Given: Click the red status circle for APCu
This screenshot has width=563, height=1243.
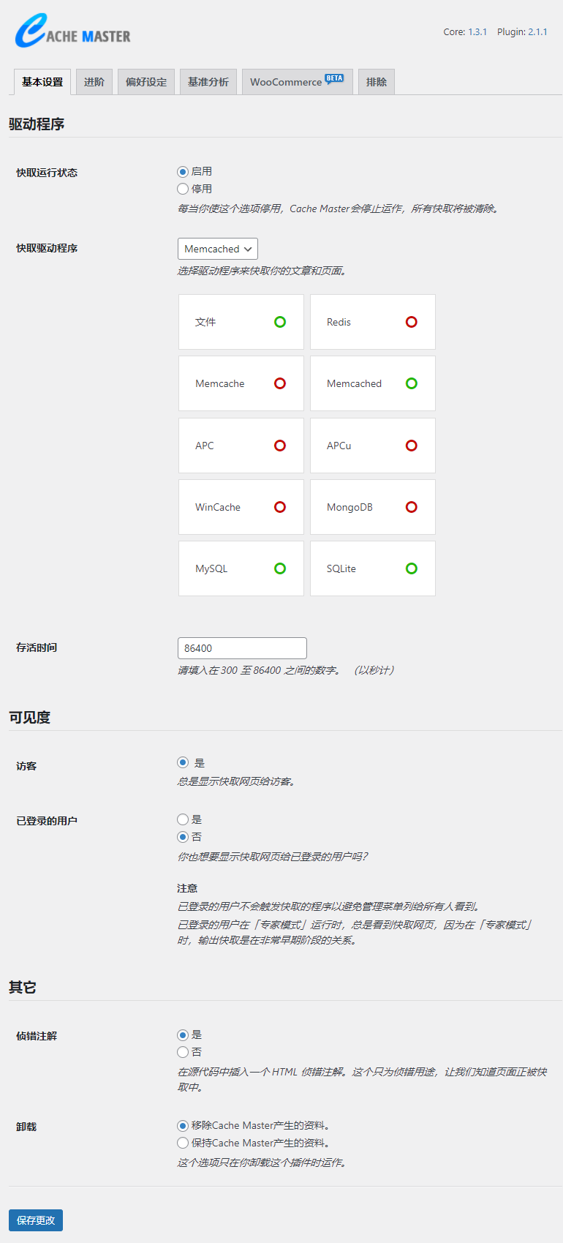Looking at the screenshot, I should (412, 446).
